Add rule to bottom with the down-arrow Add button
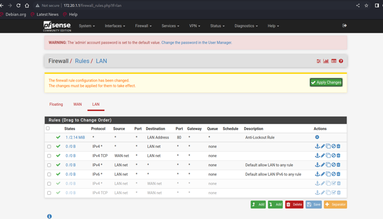The height and width of the screenshot is (219, 383). coord(275,205)
